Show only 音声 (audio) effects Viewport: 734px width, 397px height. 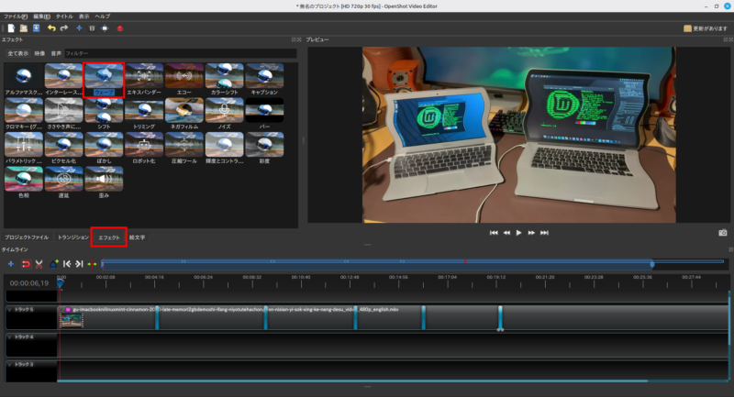(x=55, y=53)
